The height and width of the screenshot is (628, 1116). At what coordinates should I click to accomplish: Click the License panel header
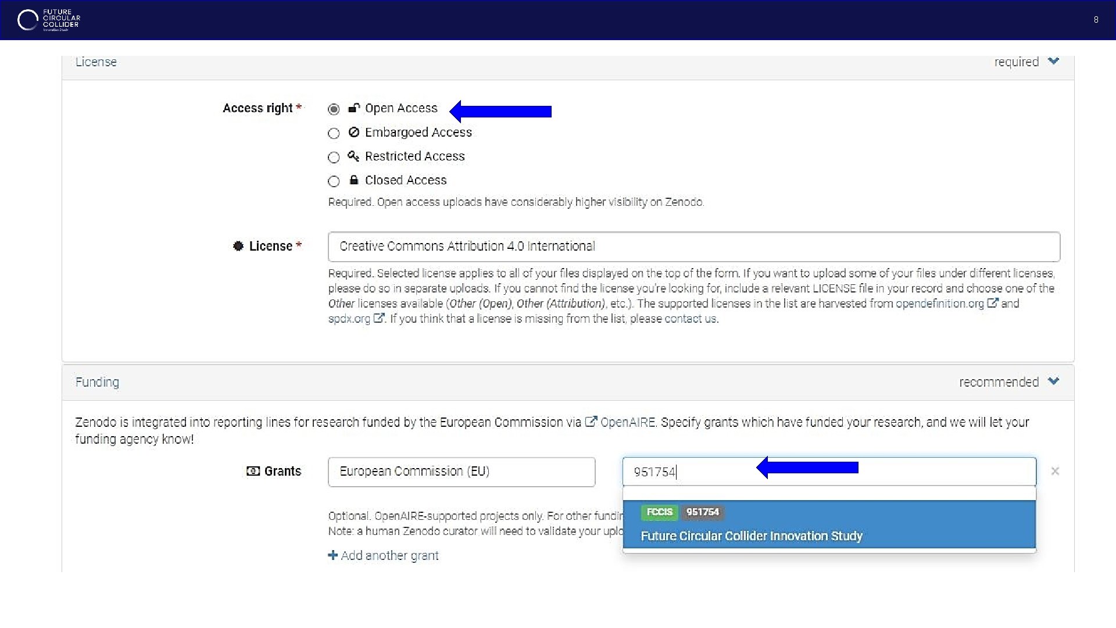96,62
